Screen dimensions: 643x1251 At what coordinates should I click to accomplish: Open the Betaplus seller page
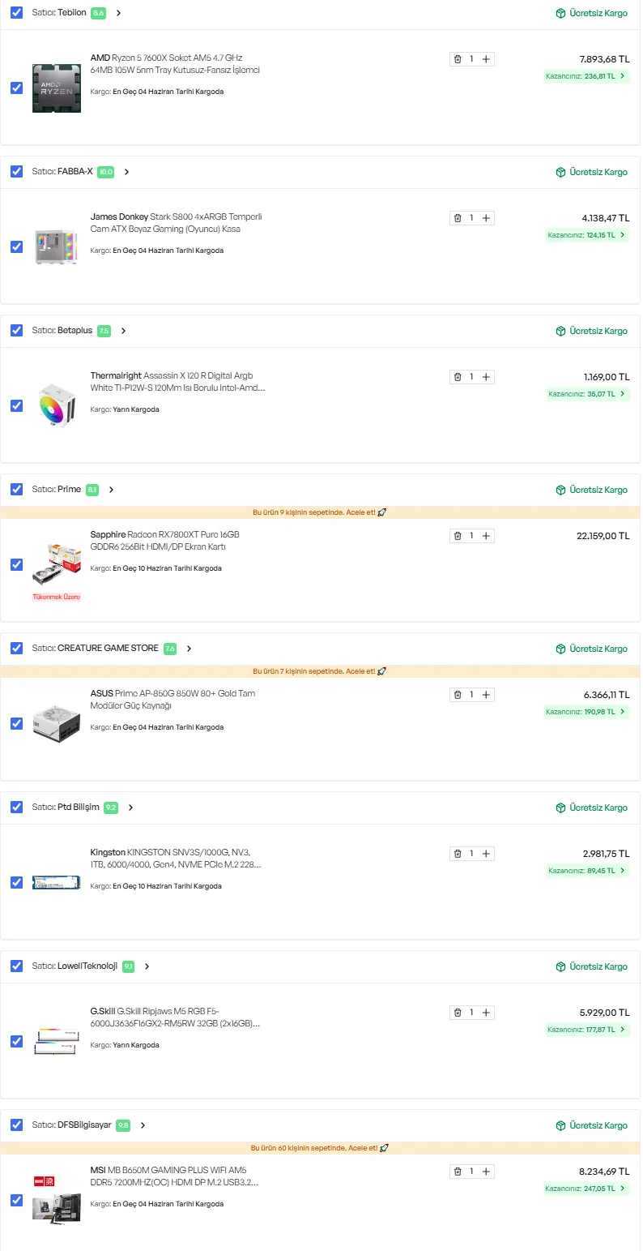(x=75, y=331)
